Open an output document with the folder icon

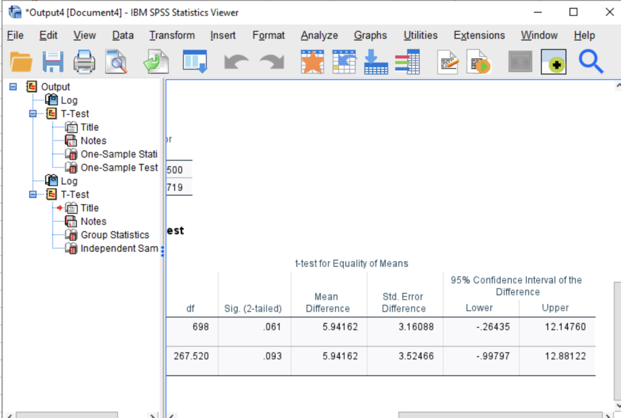22,61
